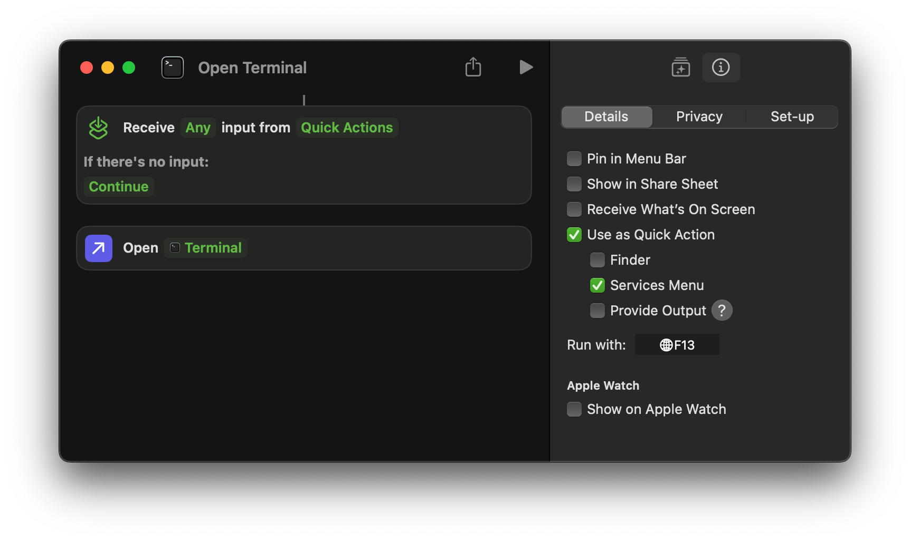The width and height of the screenshot is (910, 540).
Task: Run the shortcut with the play icon
Action: click(x=525, y=67)
